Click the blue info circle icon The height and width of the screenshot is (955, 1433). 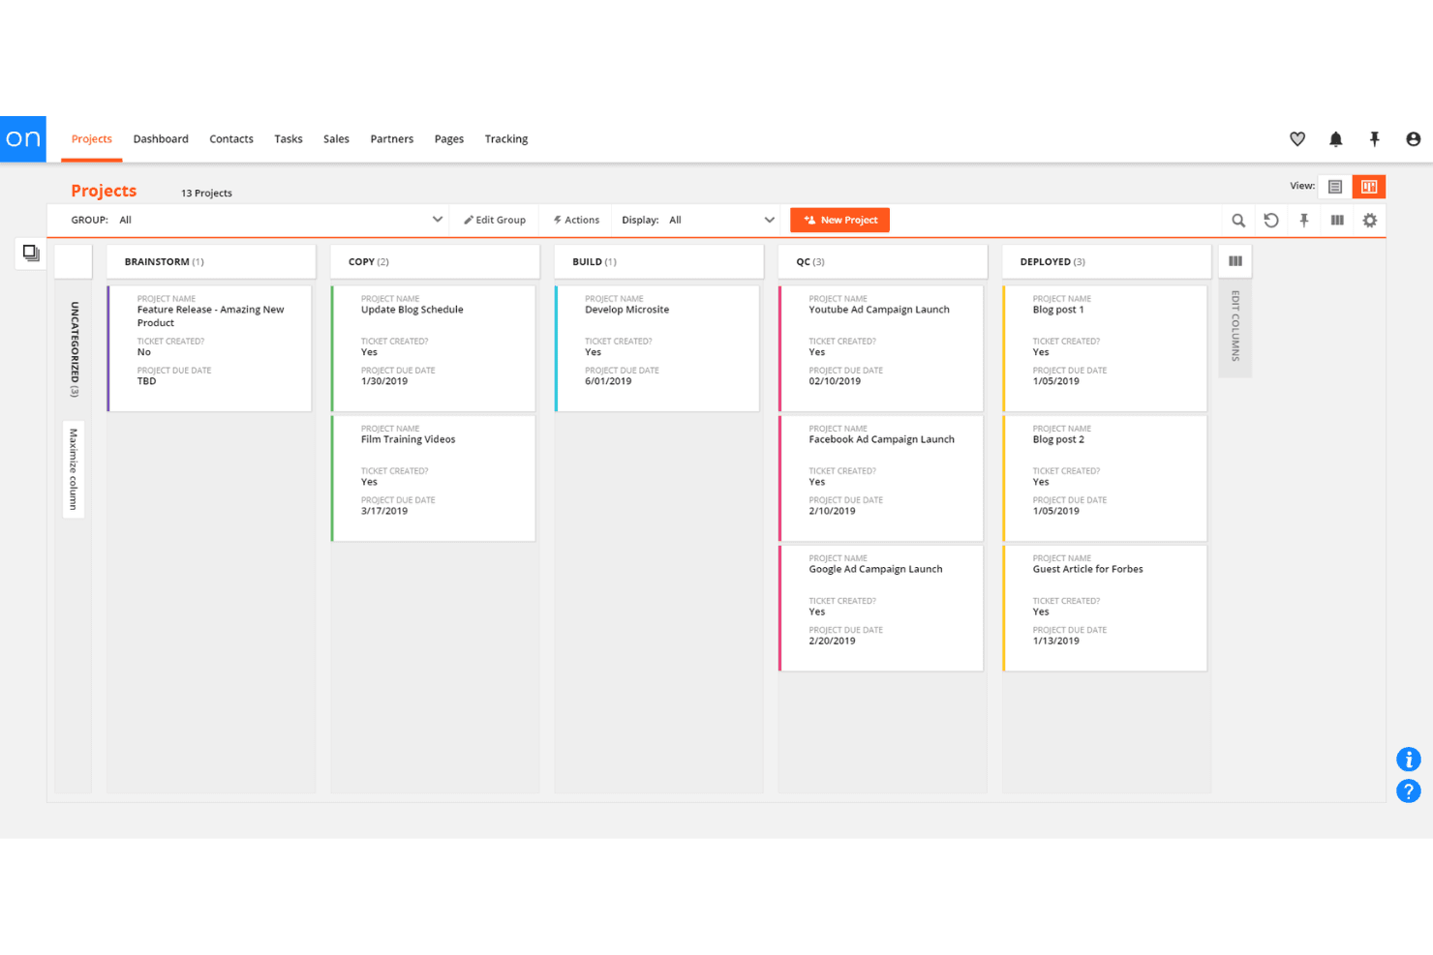(1409, 760)
